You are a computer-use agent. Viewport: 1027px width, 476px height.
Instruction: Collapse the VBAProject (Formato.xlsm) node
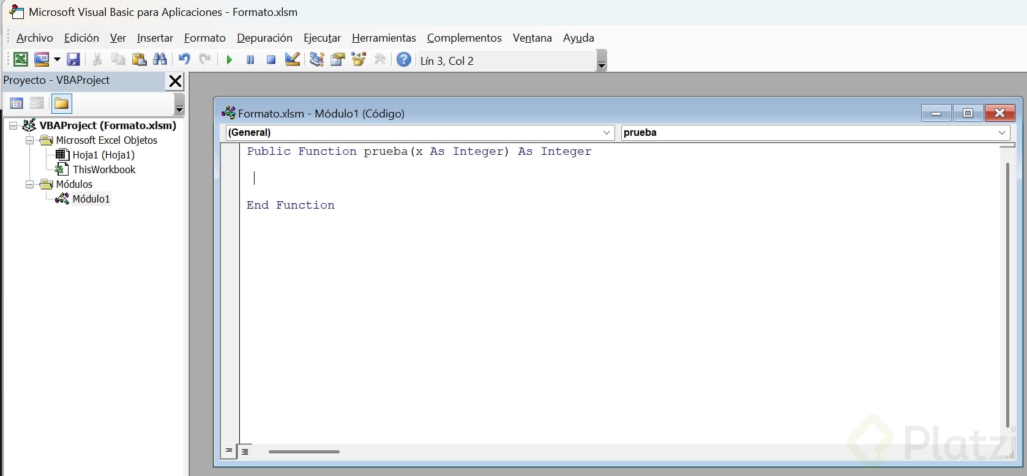13,125
